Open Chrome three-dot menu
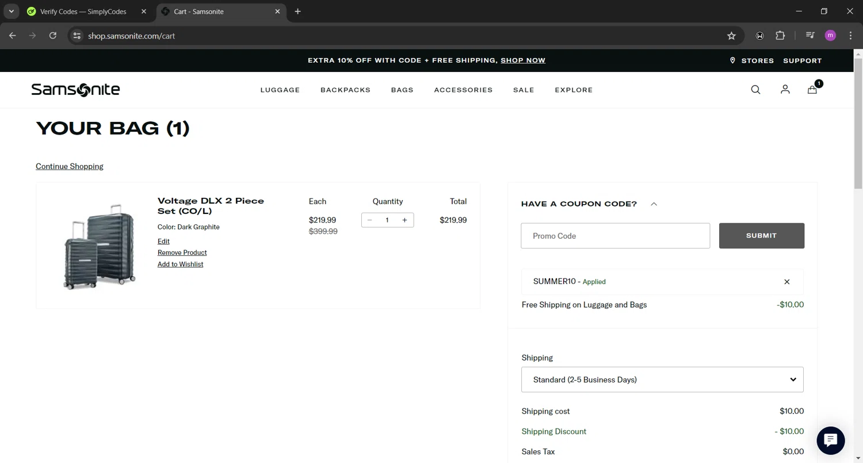This screenshot has width=863, height=463. pyautogui.click(x=850, y=36)
